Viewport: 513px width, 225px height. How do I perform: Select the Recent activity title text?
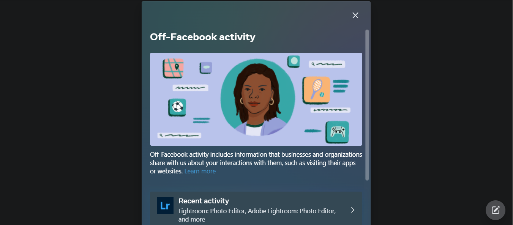[204, 201]
